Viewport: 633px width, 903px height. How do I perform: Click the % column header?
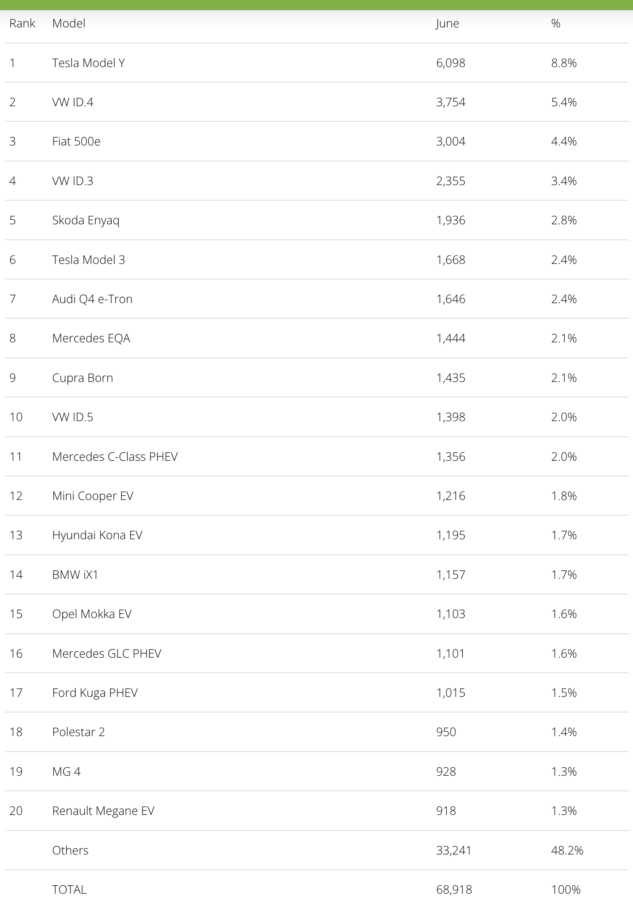[555, 23]
